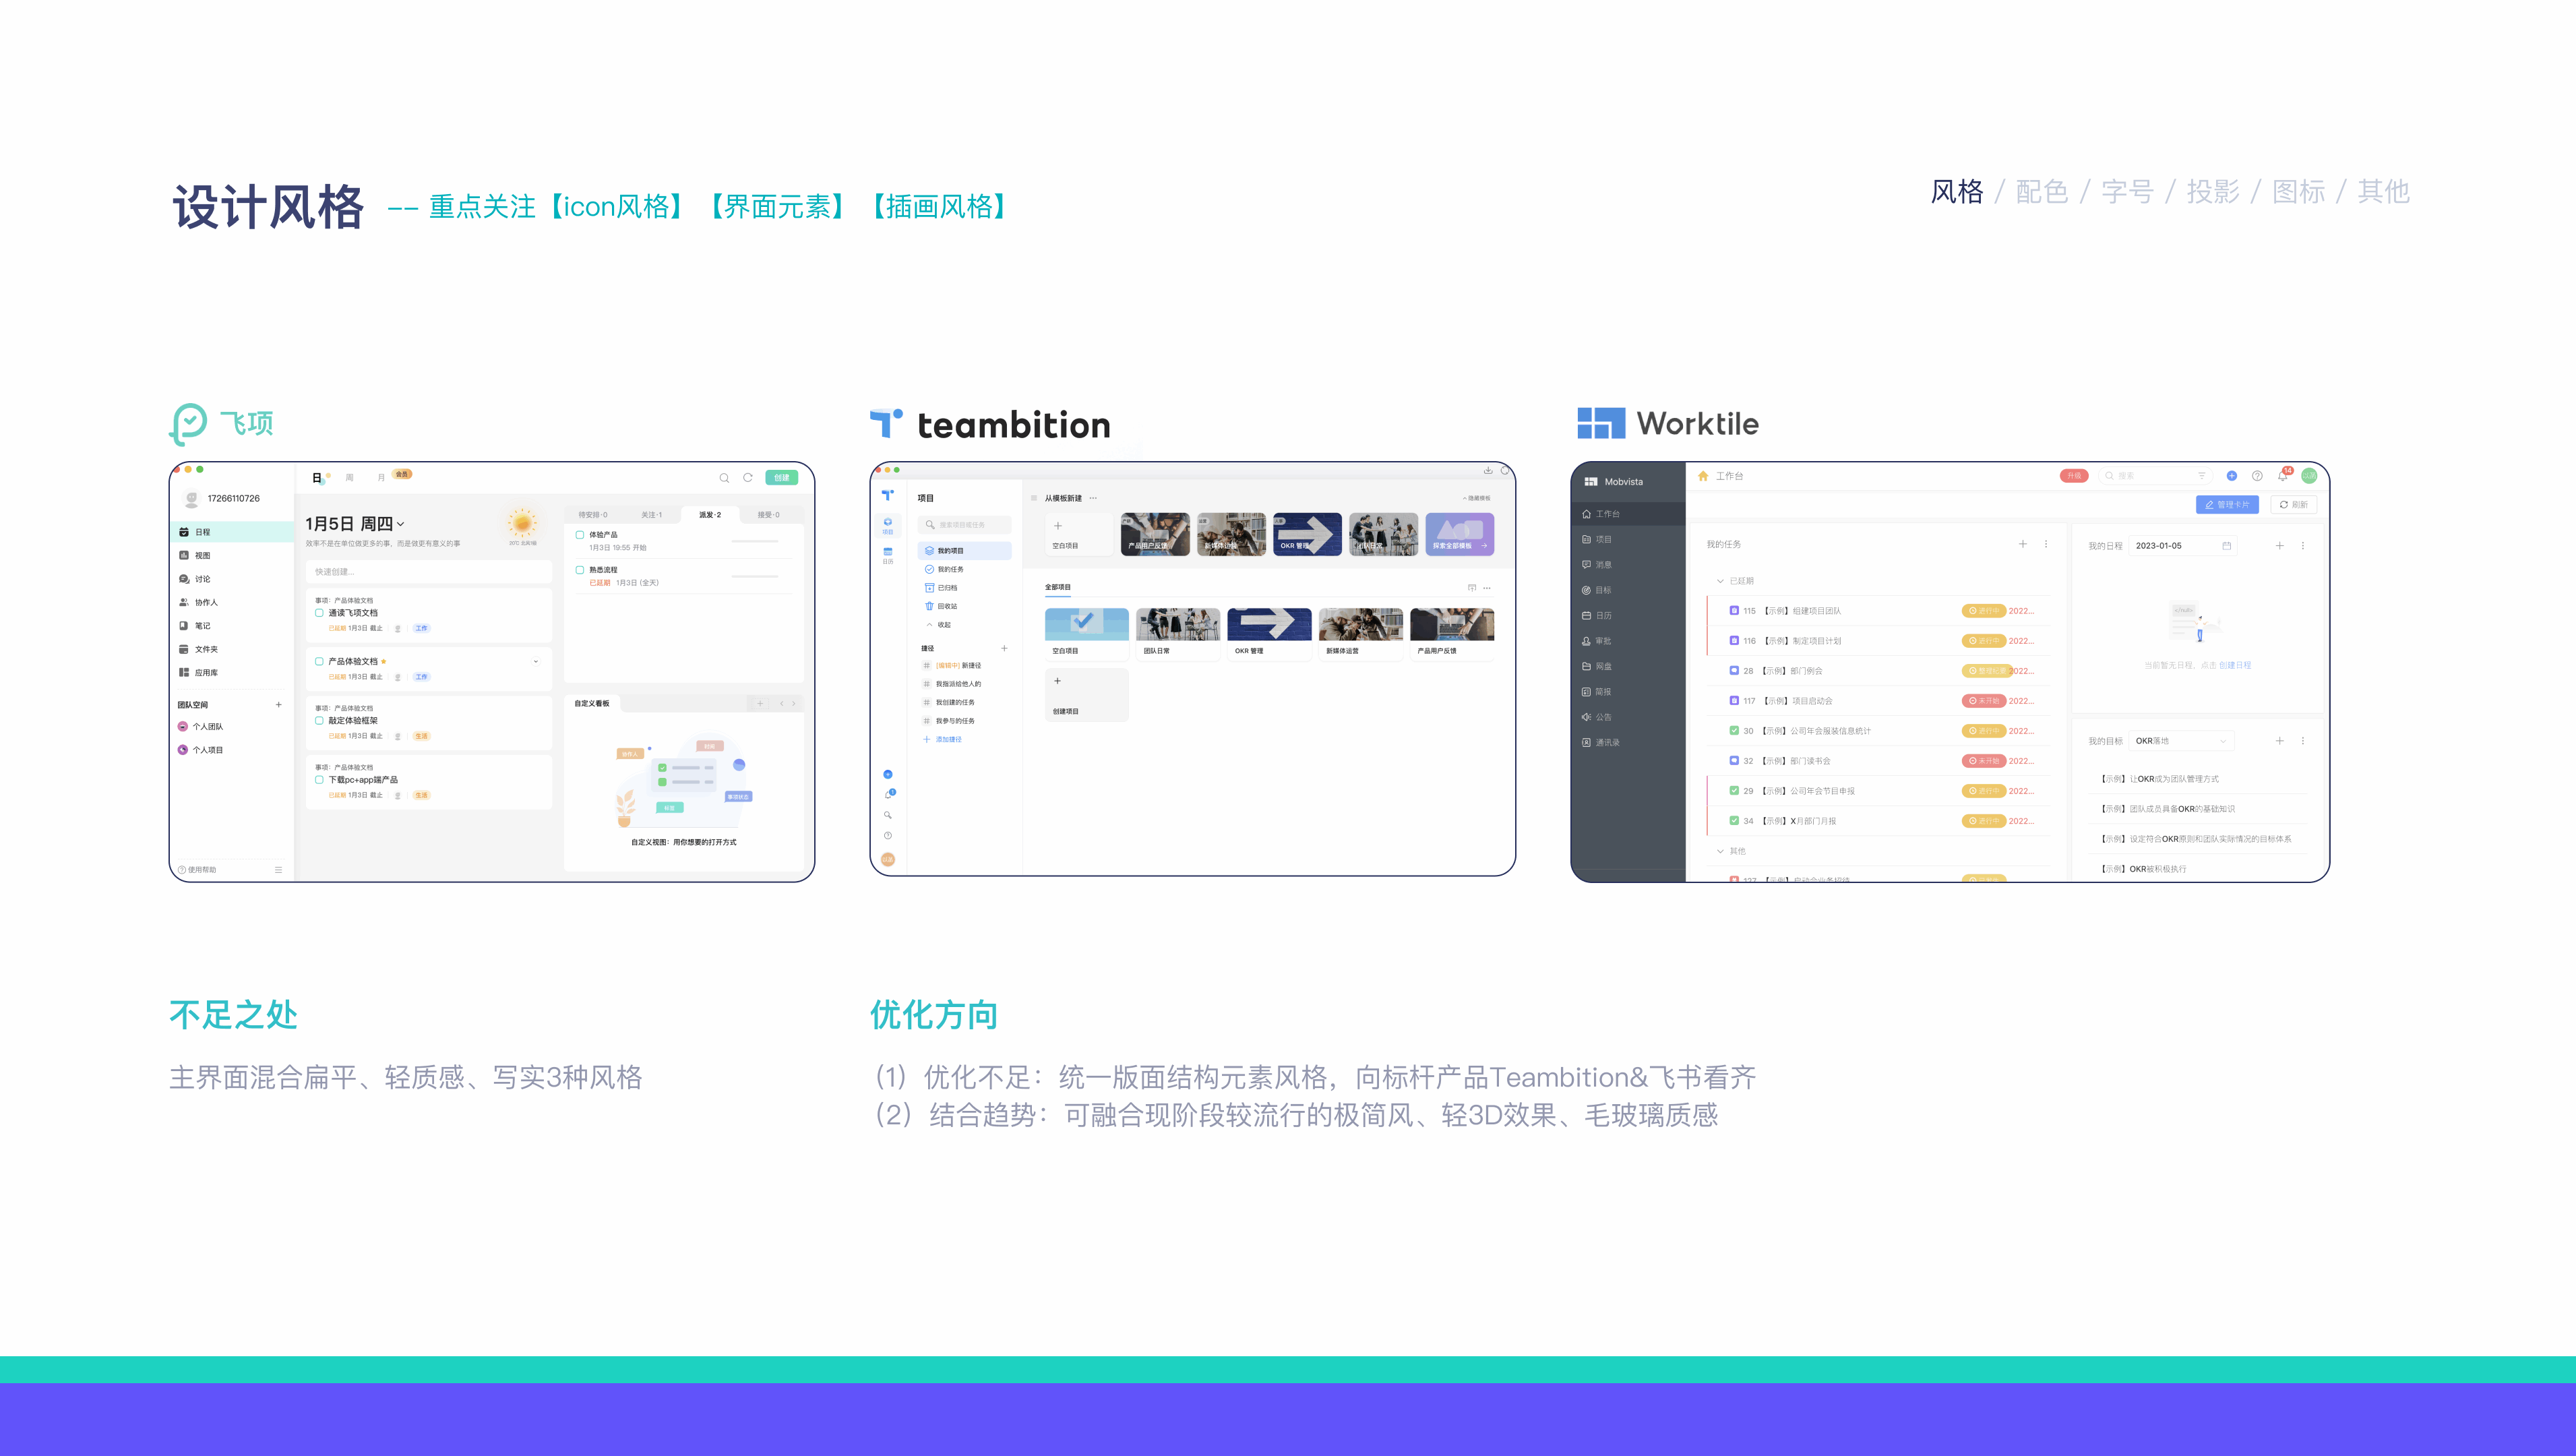This screenshot has height=1456, width=2576.
Task: Switch to the 派发·2 tab in 飞项
Action: [710, 514]
